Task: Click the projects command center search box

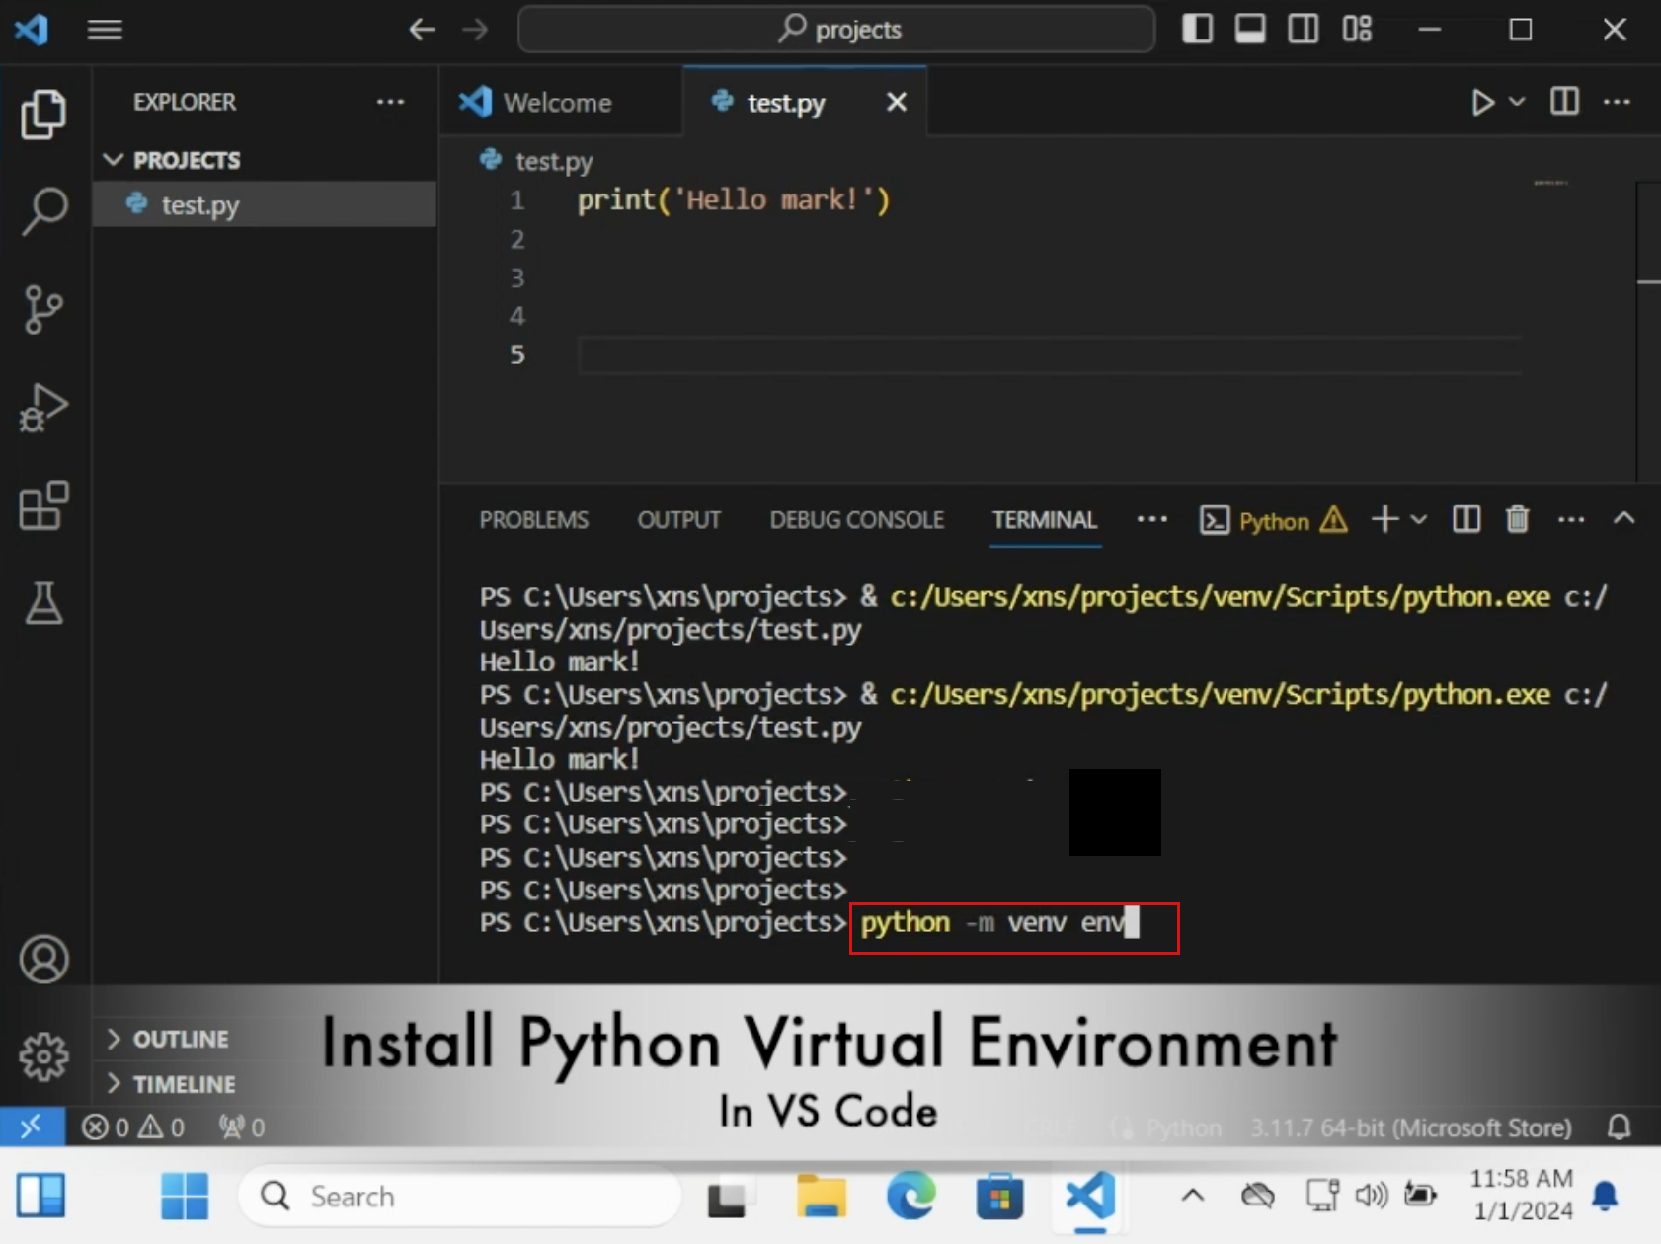Action: (x=836, y=30)
